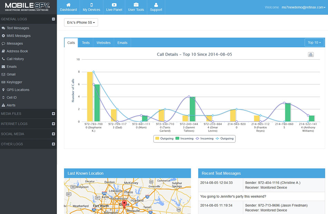Click the Text Messages sidebar link
Viewport: 328px width, 214px height.
coord(18,28)
